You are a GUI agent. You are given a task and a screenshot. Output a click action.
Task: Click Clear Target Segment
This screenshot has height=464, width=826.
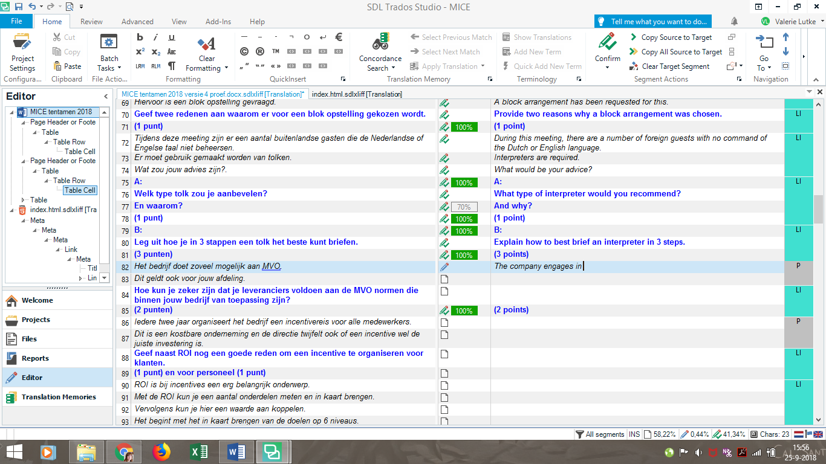coord(669,66)
